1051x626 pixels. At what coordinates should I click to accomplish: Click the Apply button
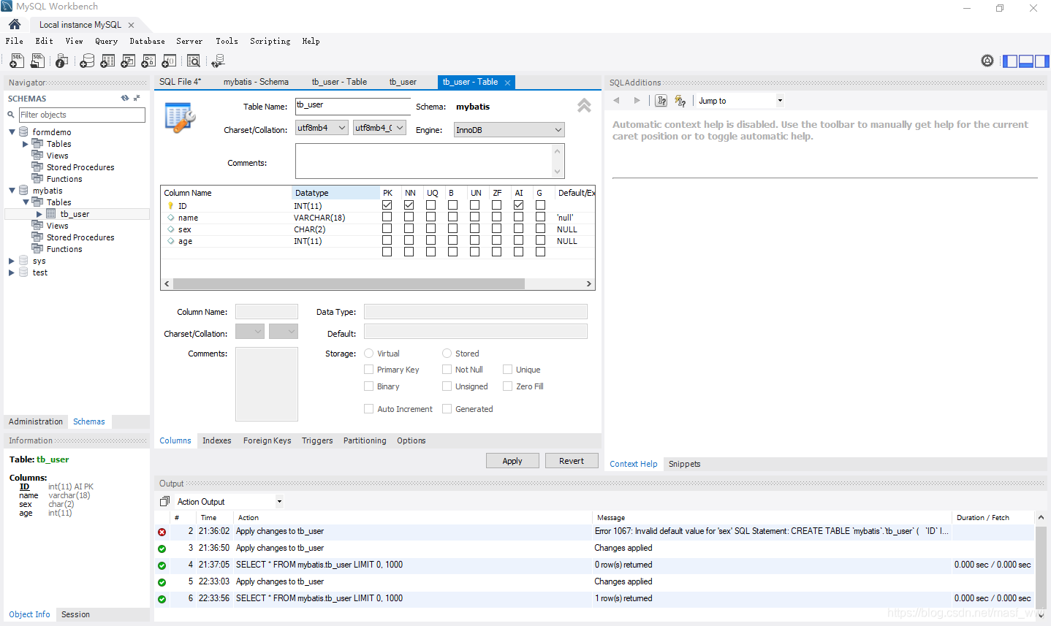512,461
